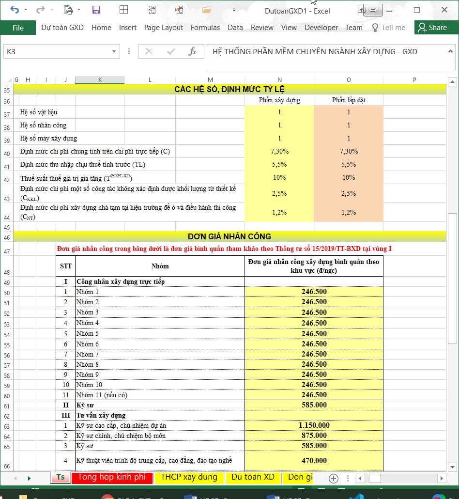This screenshot has width=459, height=499.
Task: Add a new sheet with plus icon
Action: [333, 478]
